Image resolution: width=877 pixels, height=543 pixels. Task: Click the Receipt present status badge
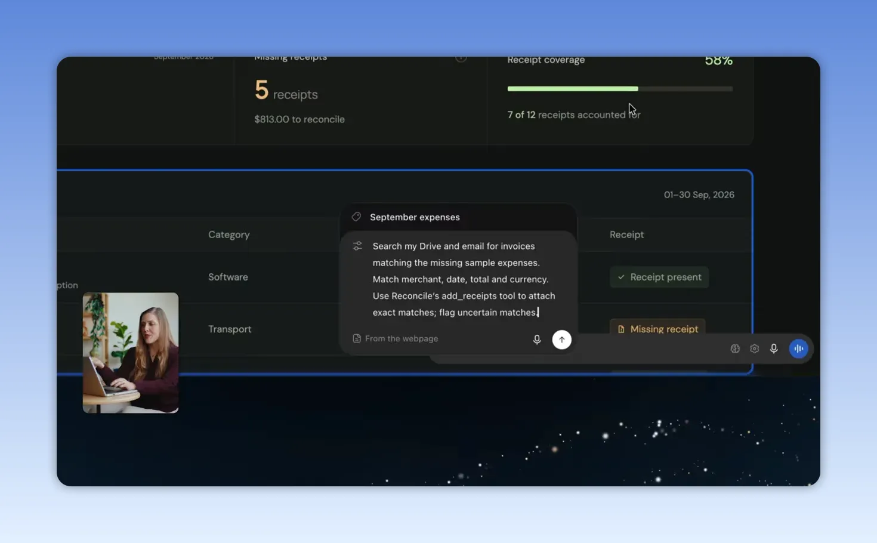[x=659, y=277]
